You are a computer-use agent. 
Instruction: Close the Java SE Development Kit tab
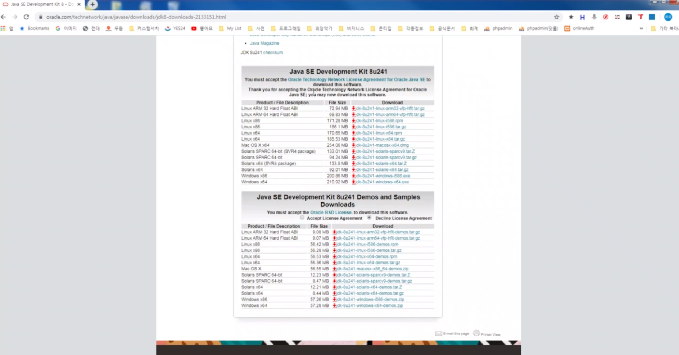click(79, 4)
